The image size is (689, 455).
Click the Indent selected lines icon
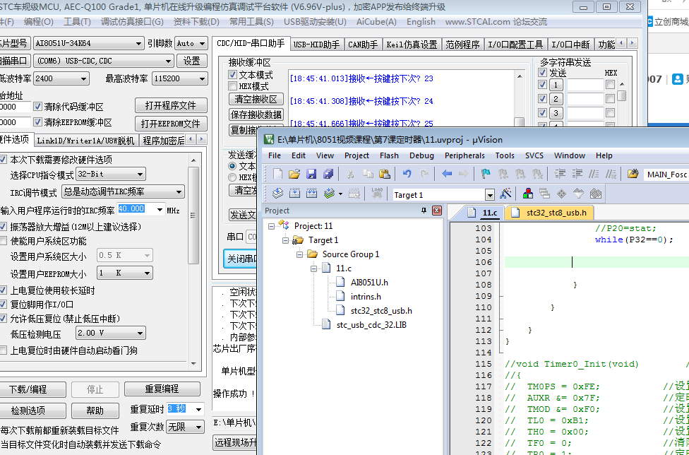pyautogui.click(x=560, y=174)
